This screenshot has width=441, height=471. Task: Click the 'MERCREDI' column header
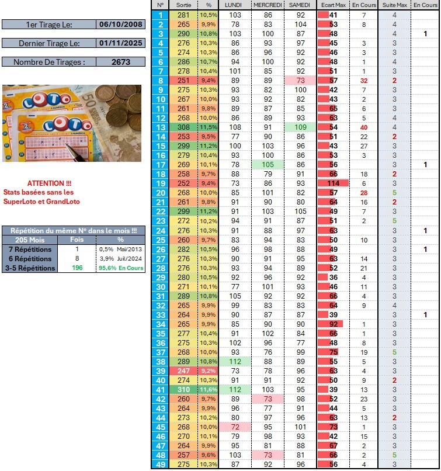(x=268, y=5)
